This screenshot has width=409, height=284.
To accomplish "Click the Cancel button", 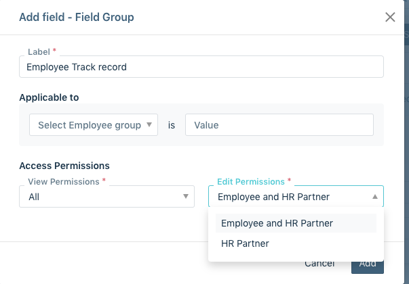I will 319,264.
